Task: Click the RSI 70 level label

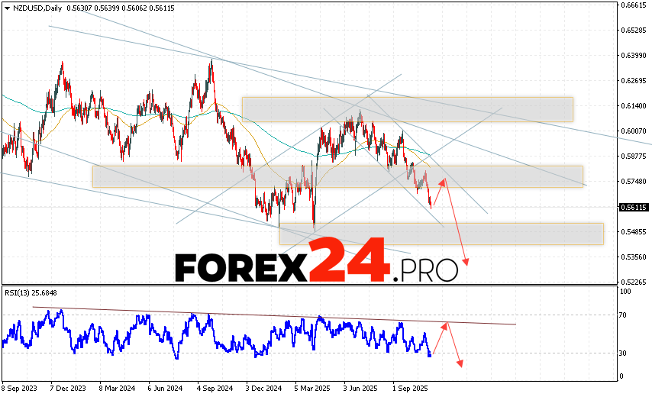Action: coord(624,315)
